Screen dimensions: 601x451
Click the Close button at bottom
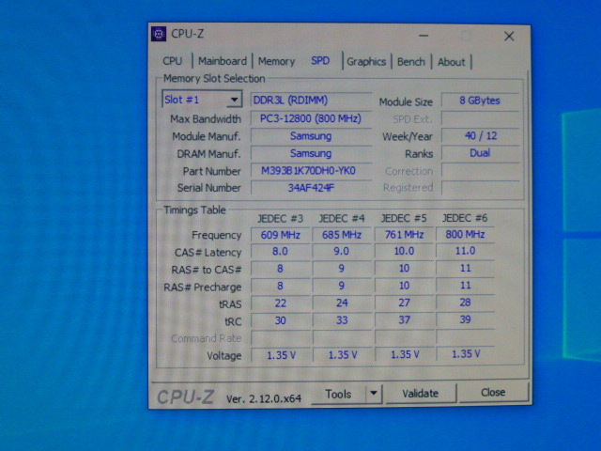493,393
